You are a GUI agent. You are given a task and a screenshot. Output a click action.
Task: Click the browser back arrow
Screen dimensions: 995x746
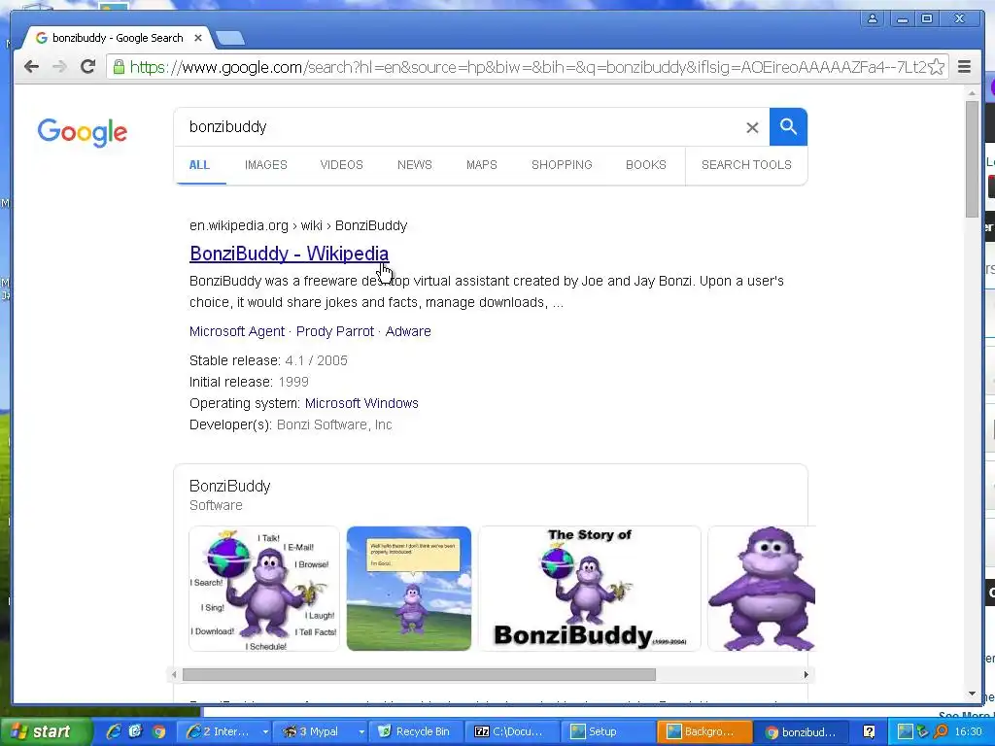click(31, 67)
